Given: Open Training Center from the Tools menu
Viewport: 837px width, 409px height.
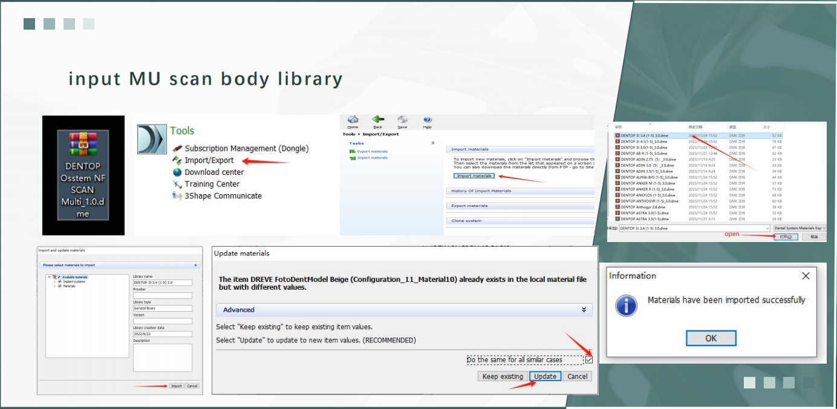Looking at the screenshot, I should pyautogui.click(x=212, y=184).
